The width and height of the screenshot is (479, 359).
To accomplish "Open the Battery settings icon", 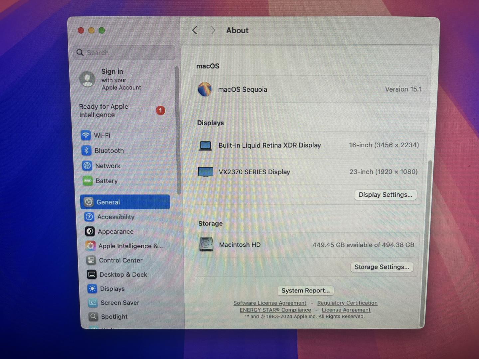I will pyautogui.click(x=88, y=181).
